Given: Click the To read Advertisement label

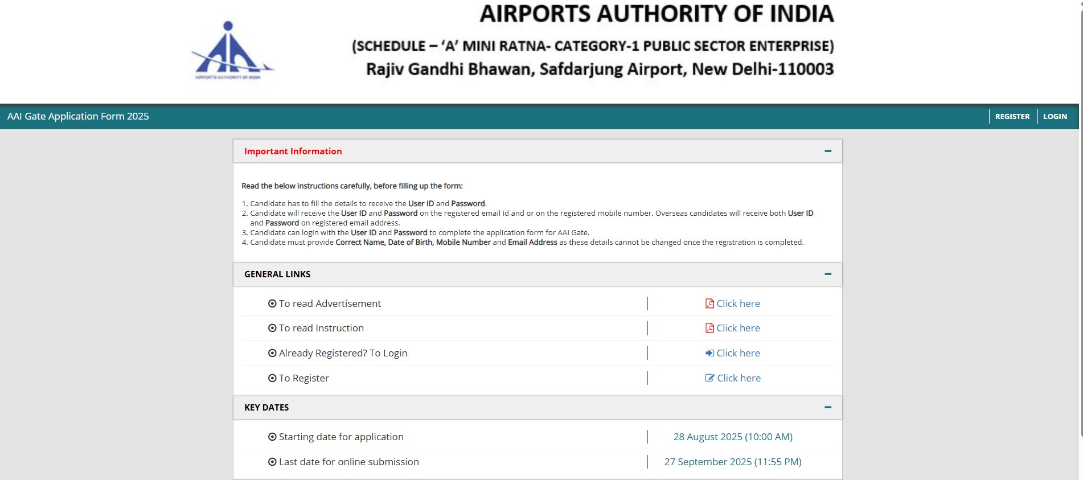Looking at the screenshot, I should tap(330, 303).
